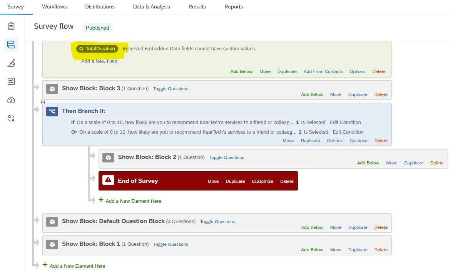
Task: Open the Quotas gauge sidebar icon
Action: point(11,100)
